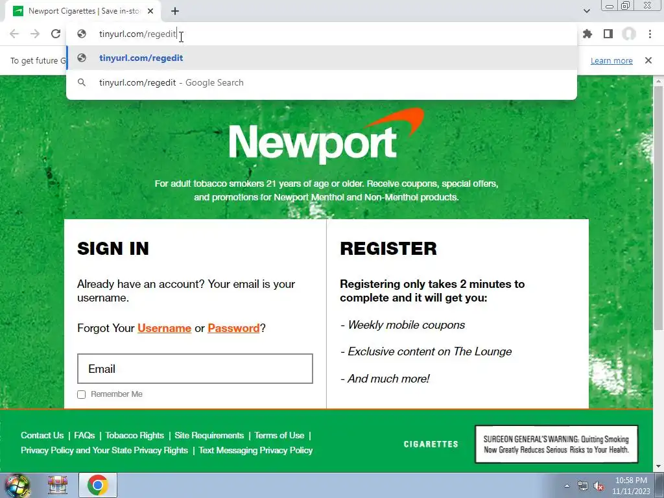
Task: Click inside the address bar text
Action: click(x=137, y=34)
